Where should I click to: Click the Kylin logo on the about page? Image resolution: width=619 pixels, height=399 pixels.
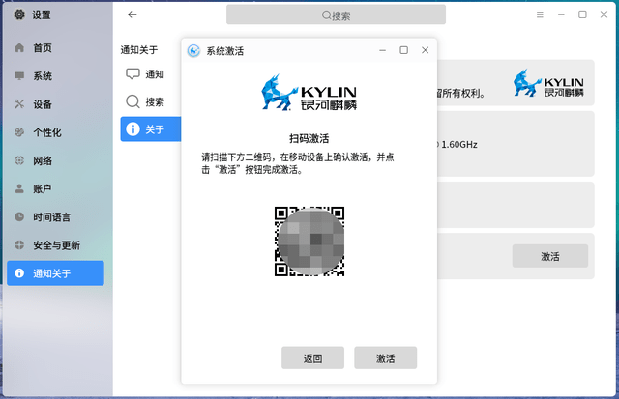pyautogui.click(x=548, y=84)
